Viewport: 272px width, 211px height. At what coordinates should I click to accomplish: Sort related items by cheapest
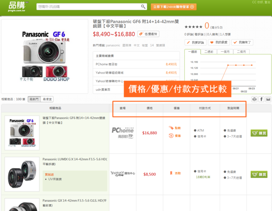pyautogui.click(x=47, y=99)
